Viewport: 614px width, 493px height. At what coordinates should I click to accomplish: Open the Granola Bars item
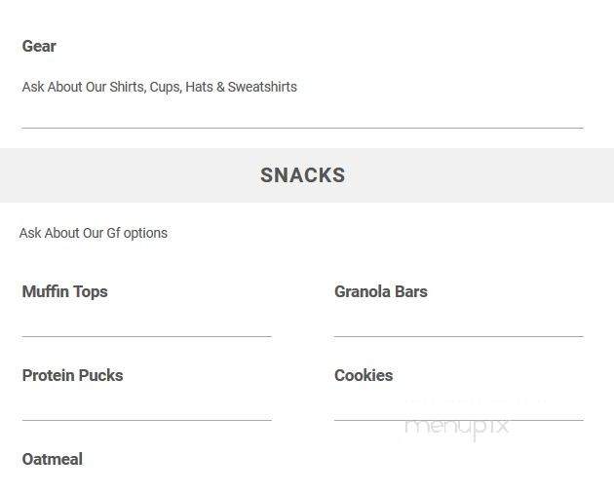click(x=381, y=292)
